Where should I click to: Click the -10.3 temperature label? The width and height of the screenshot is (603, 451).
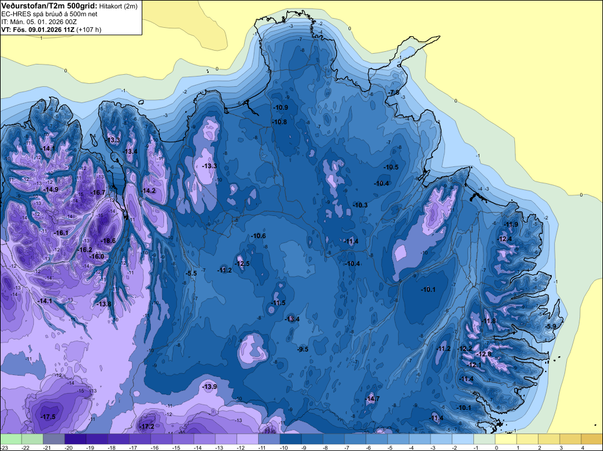360,205
